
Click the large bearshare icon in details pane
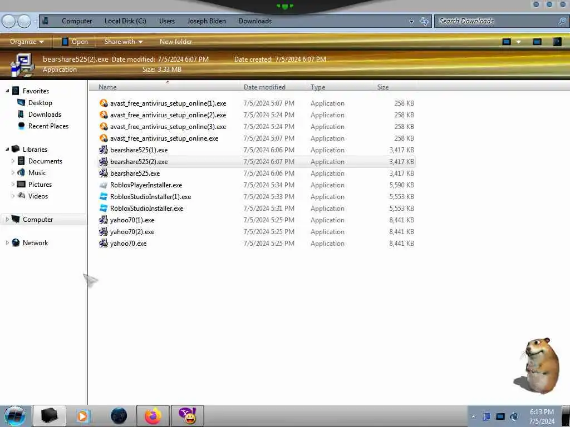22,65
